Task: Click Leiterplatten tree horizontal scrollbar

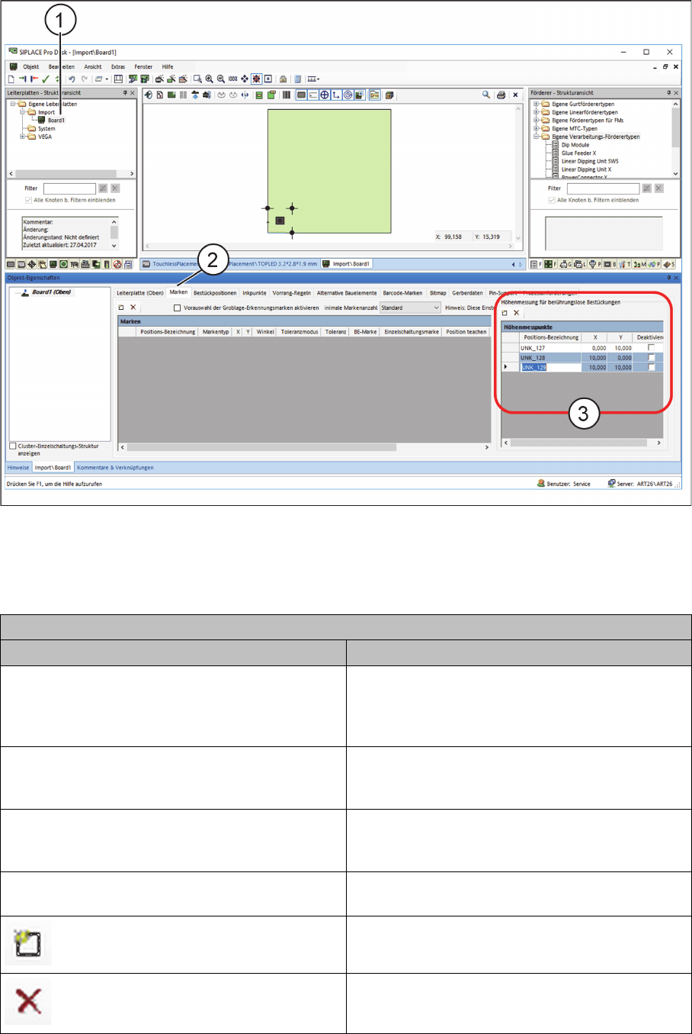Action: click(x=72, y=173)
